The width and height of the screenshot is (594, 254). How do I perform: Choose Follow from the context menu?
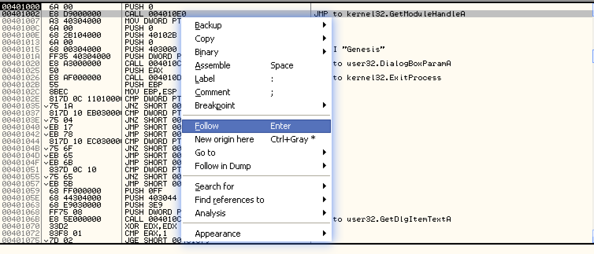click(x=207, y=126)
